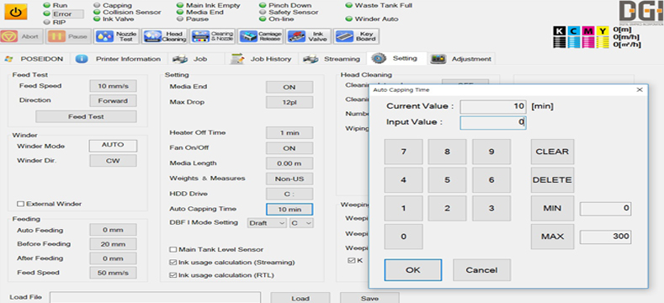This screenshot has width=664, height=303.
Task: Open the Cleaning & Nozzle function
Action: pyautogui.click(x=212, y=36)
